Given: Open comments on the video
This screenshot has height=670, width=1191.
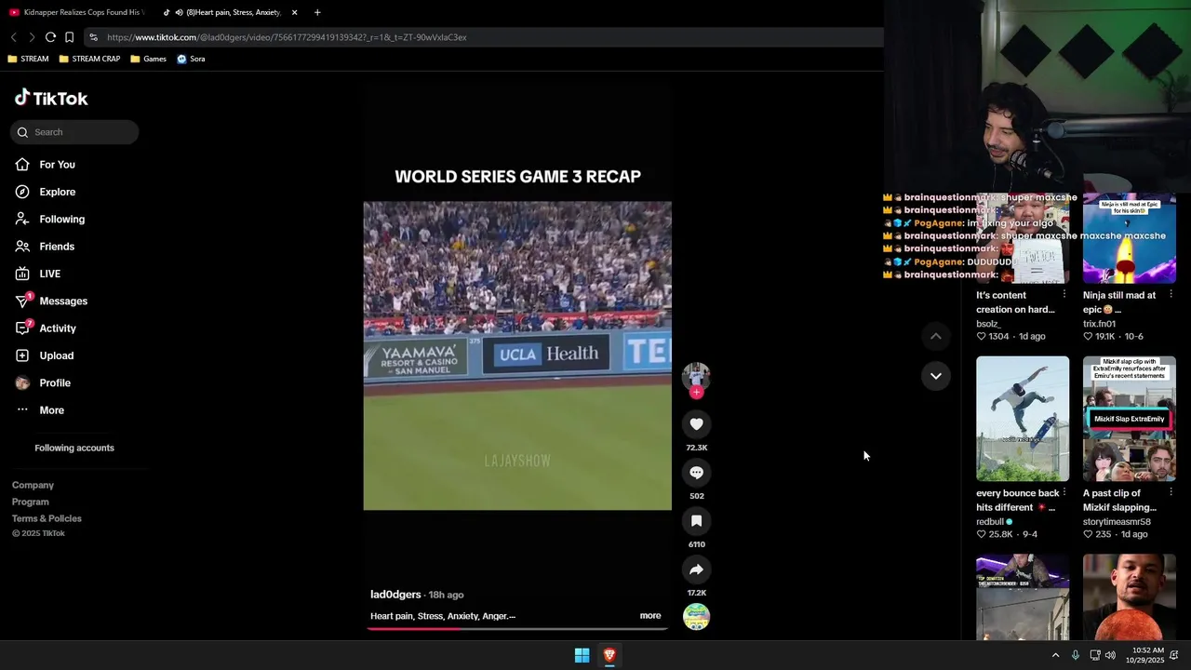Looking at the screenshot, I should tap(696, 473).
